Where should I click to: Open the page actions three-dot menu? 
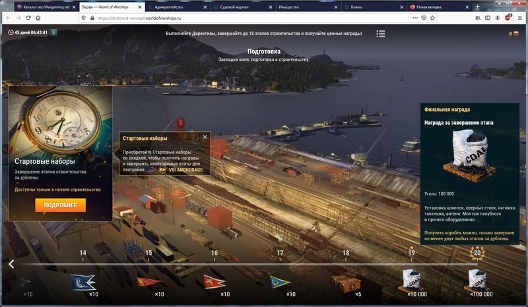coord(415,18)
